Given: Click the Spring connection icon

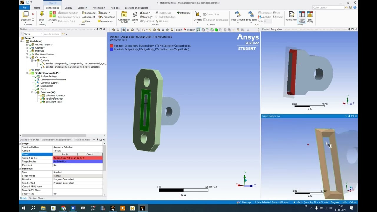Looking at the screenshot, I should click(135, 15).
